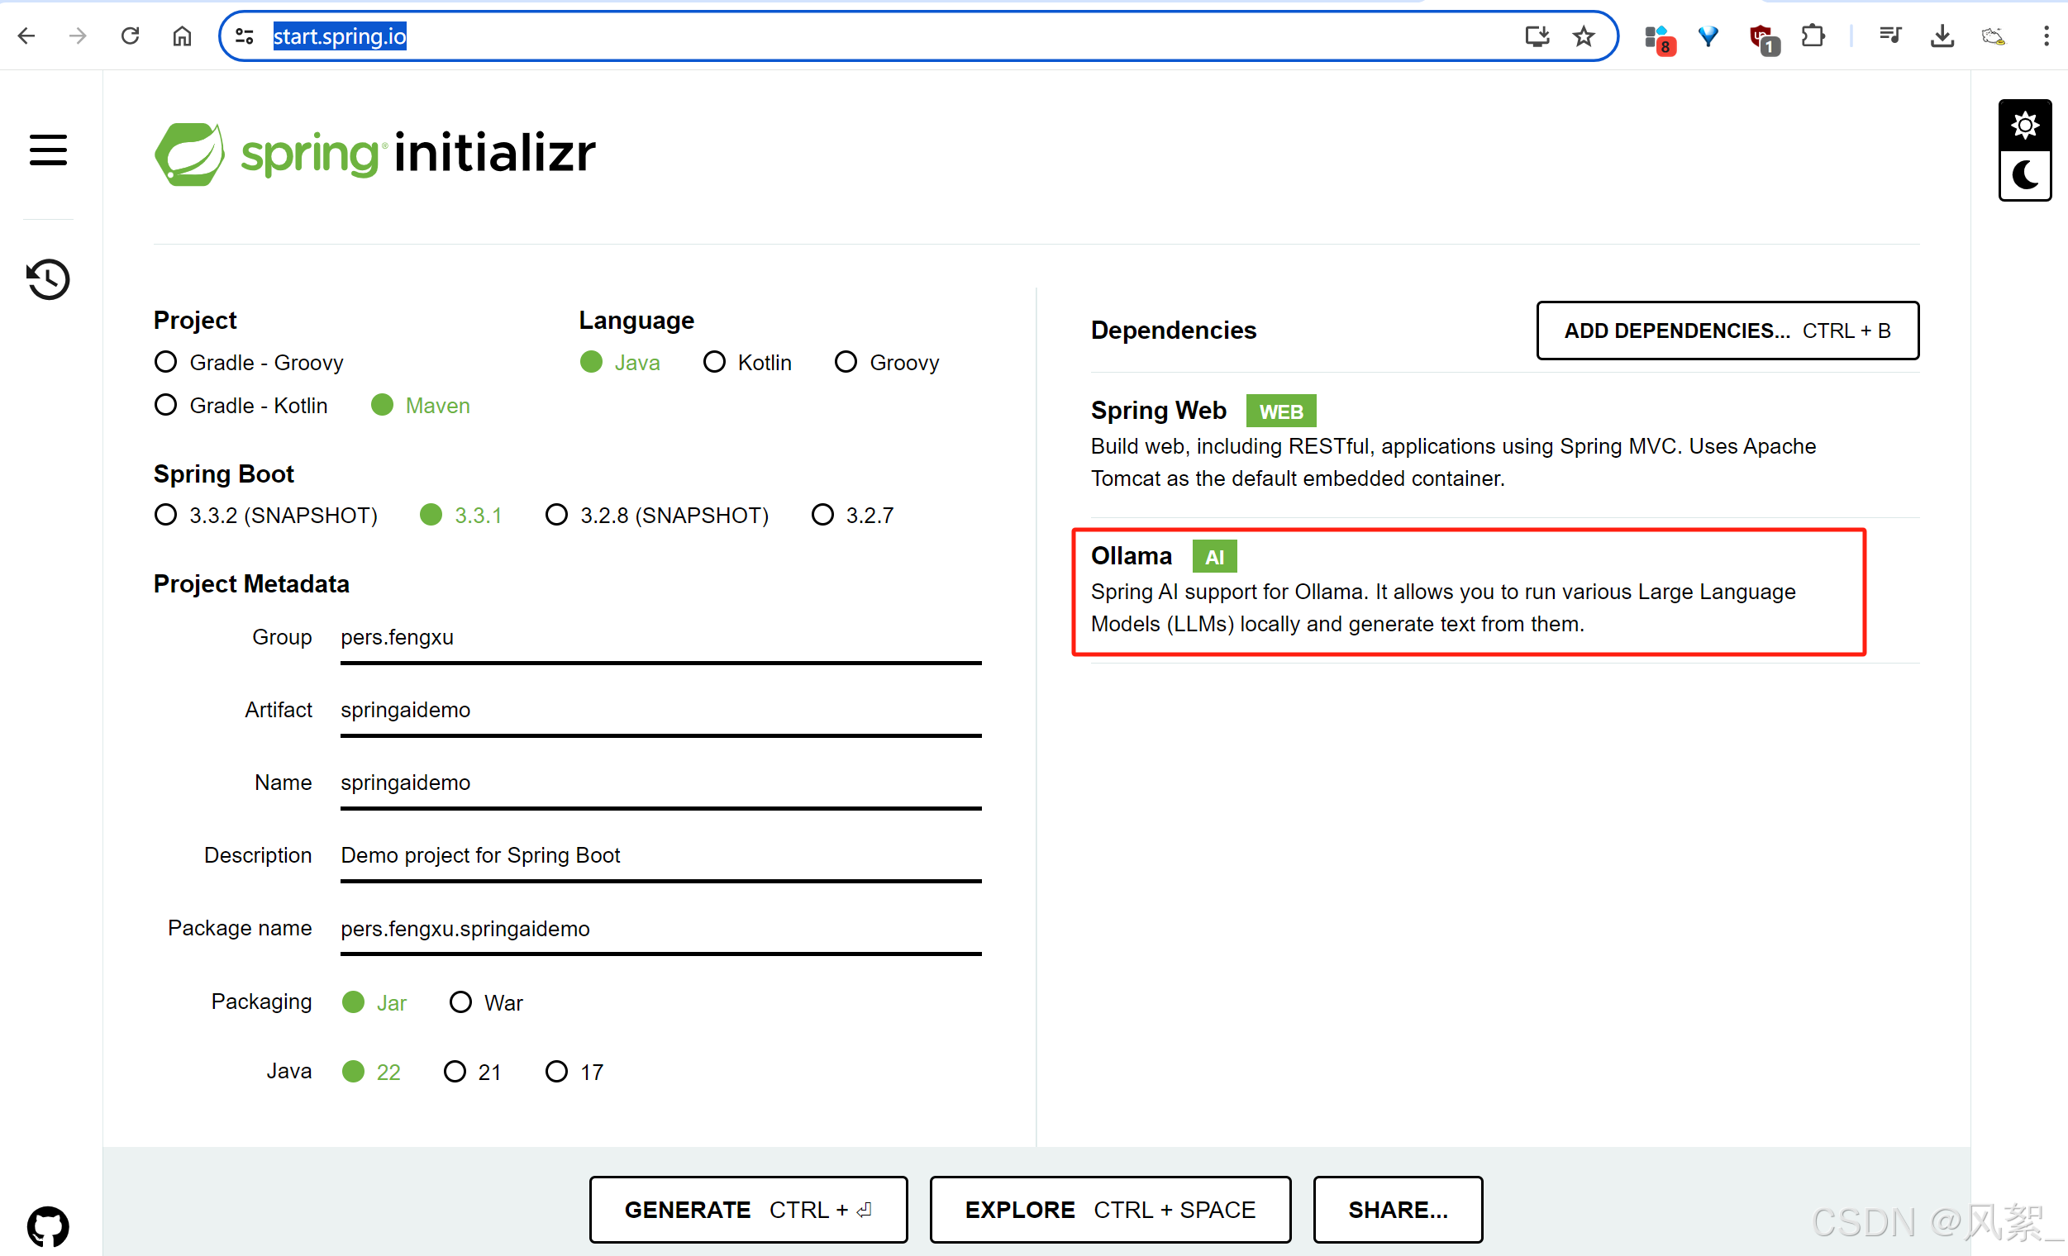Click the Dependencies heading
This screenshot has width=2068, height=1256.
[x=1174, y=330]
